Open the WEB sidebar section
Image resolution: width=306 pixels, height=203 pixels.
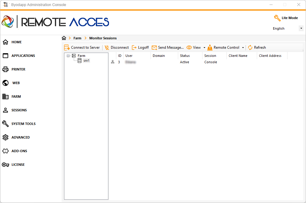click(16, 83)
